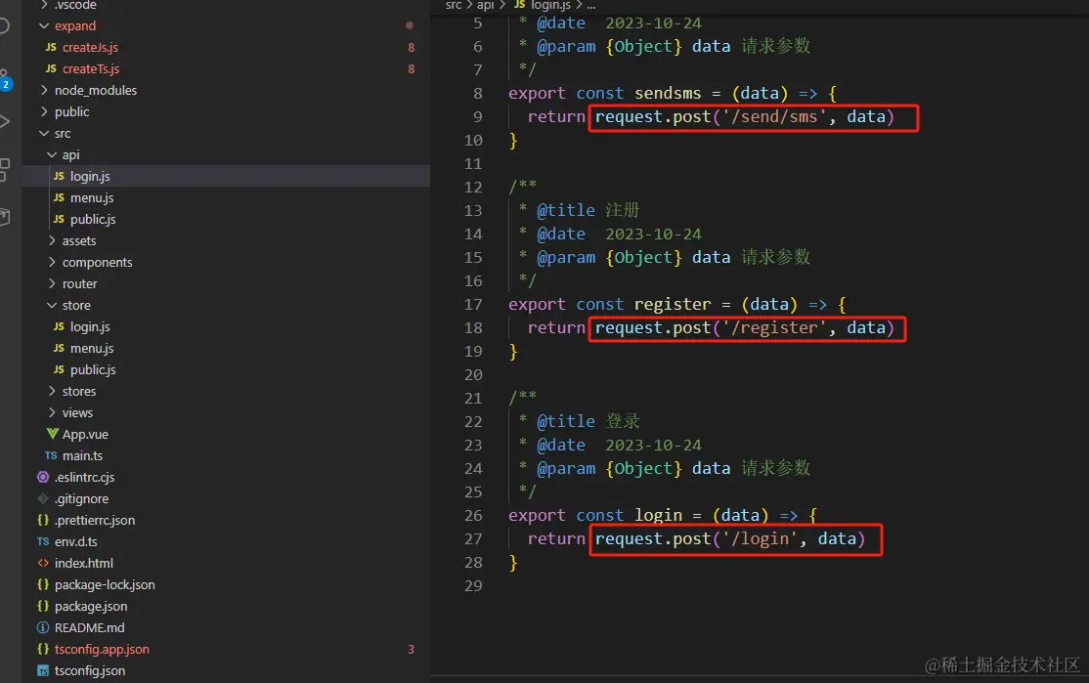Open login.js via its JS icon under api
1089x683 pixels.
tap(59, 176)
